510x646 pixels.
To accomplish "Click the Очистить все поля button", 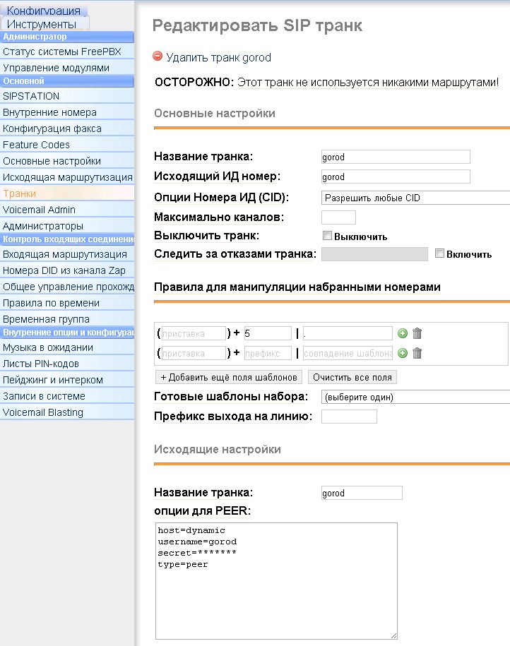I will (x=352, y=377).
